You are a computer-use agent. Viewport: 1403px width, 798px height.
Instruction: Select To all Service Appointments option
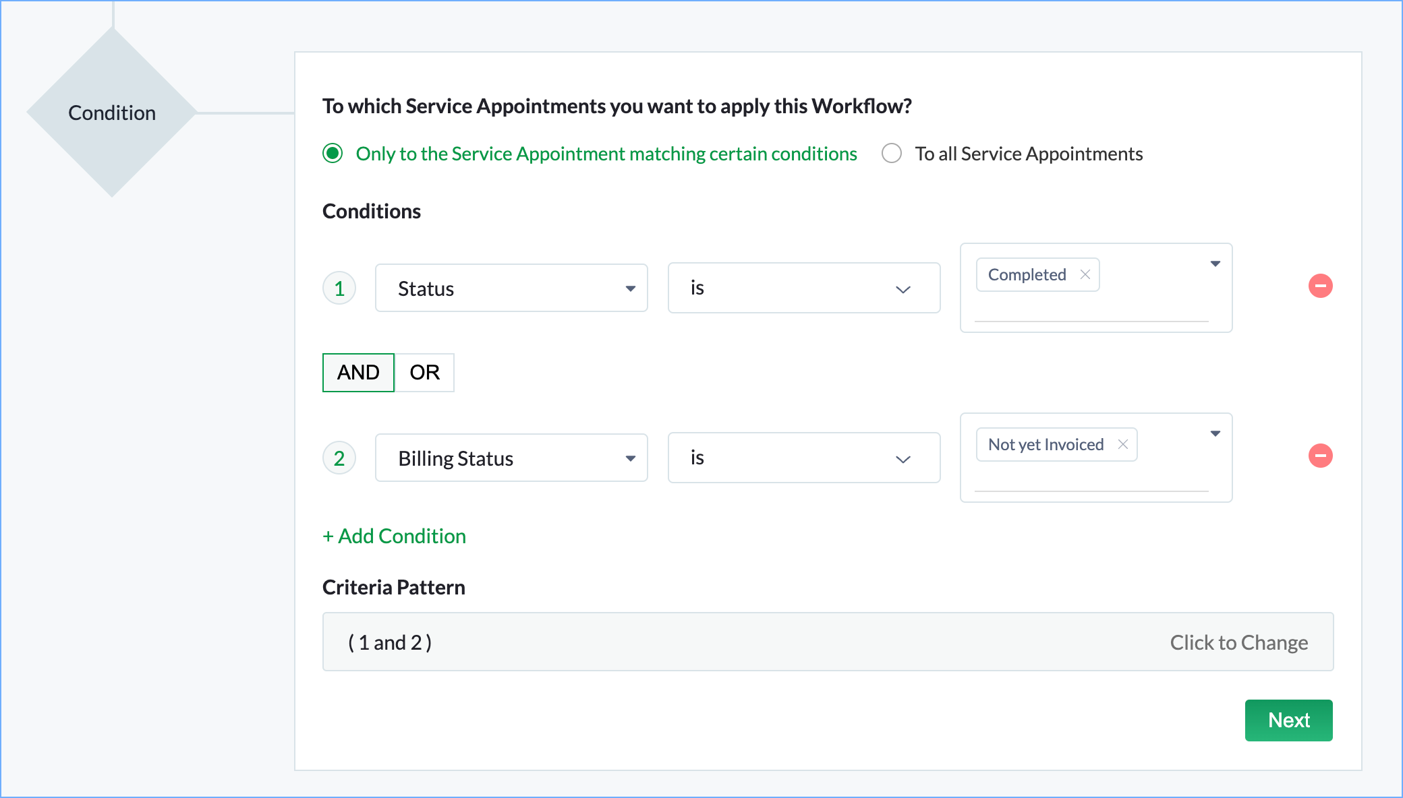coord(892,154)
